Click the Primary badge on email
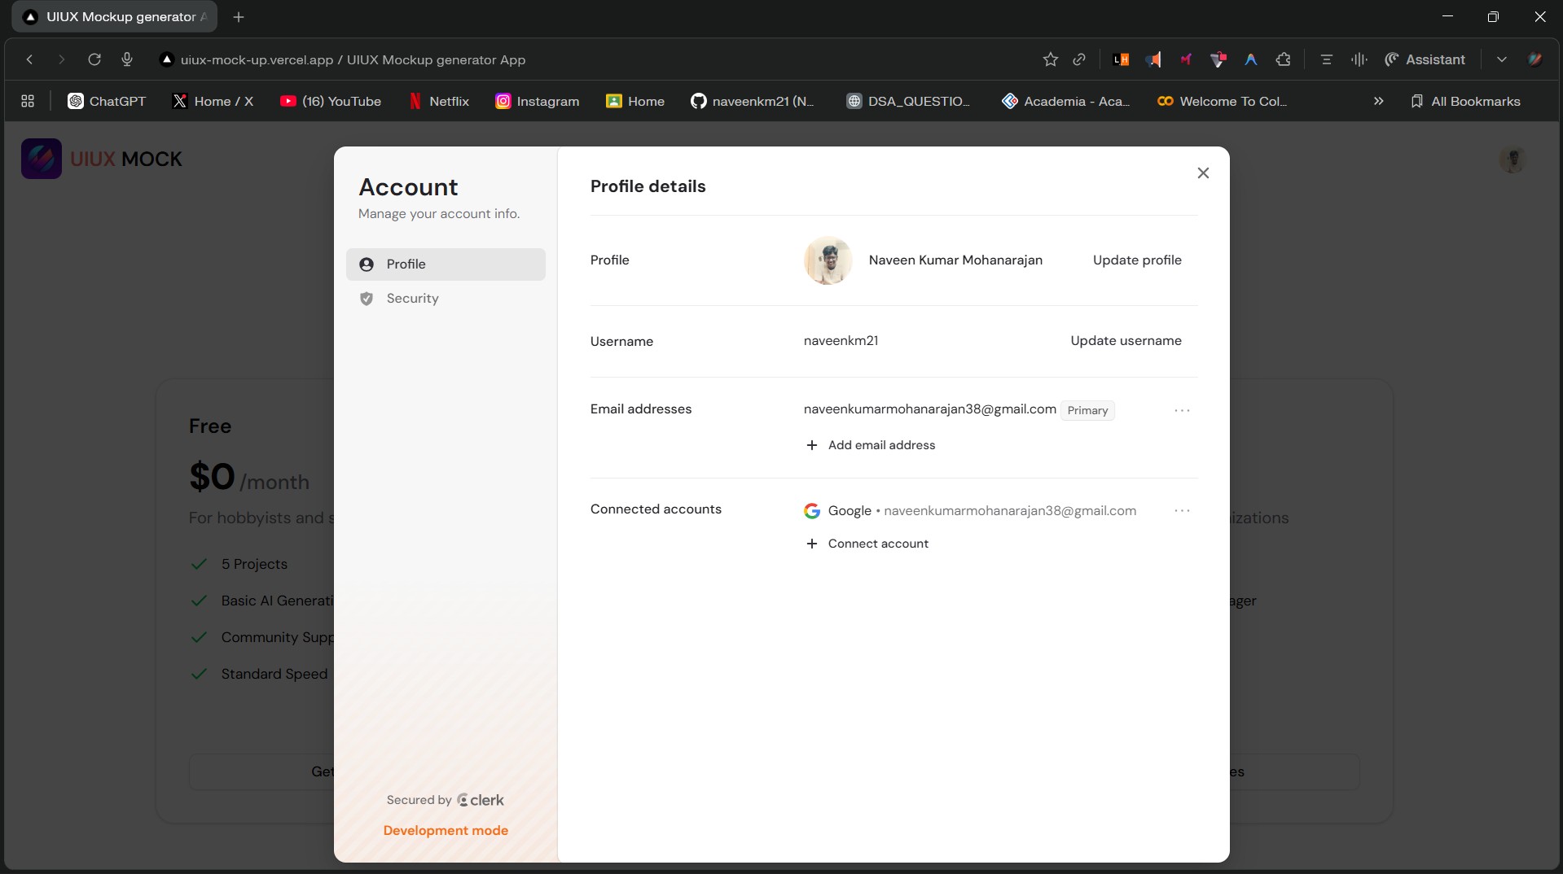Viewport: 1563px width, 874px height. [x=1087, y=411]
